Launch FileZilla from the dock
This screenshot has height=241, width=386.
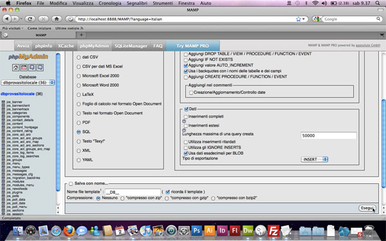tap(273, 231)
